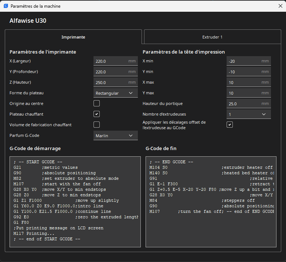
Task: Edit the Y max value field
Action: click(x=249, y=93)
